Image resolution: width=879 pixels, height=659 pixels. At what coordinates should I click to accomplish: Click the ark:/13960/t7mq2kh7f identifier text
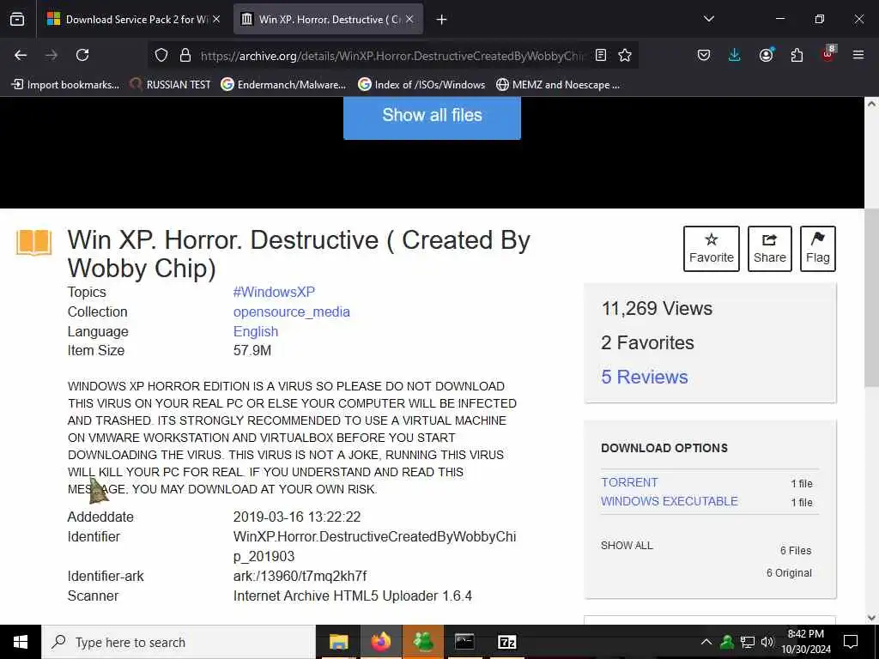(x=300, y=576)
